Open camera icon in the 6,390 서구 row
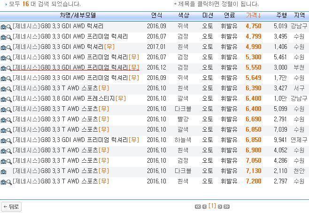This screenshot has height=213, width=309. tap(3, 89)
